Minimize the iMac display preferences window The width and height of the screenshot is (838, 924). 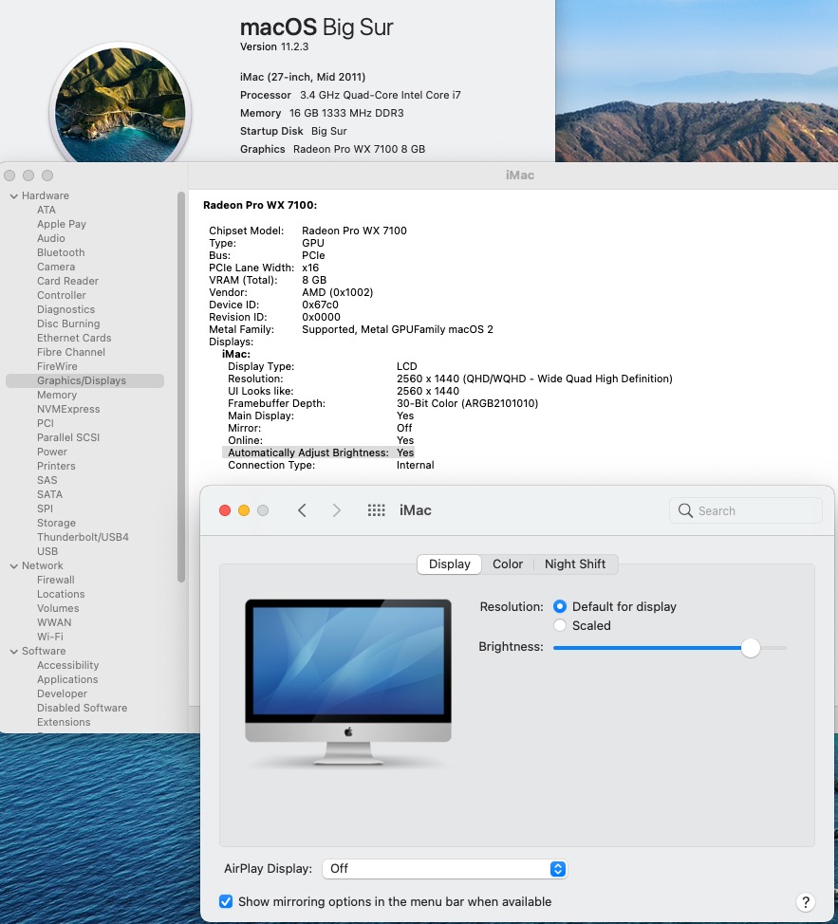(x=243, y=510)
